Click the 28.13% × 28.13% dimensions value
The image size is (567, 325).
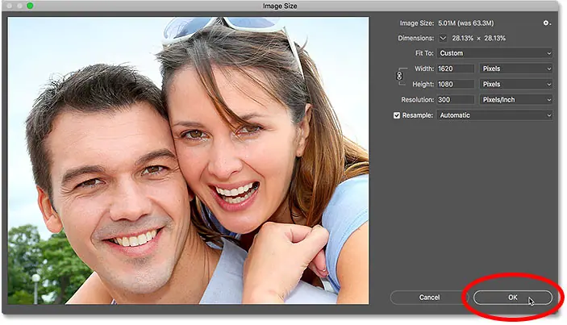coord(479,38)
